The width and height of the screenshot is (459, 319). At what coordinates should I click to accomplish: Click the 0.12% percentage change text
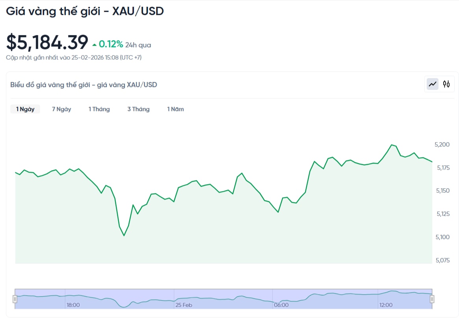[110, 44]
